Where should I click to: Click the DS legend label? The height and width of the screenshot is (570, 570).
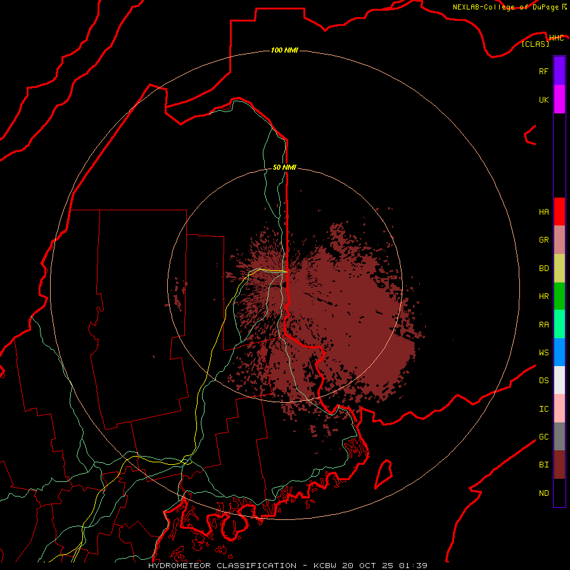[543, 380]
